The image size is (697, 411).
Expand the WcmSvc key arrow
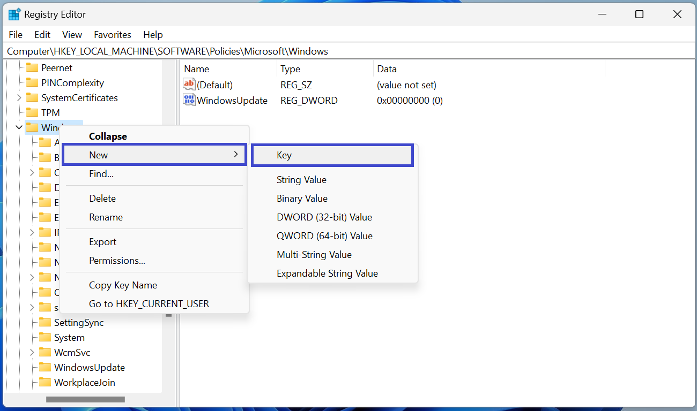[32, 353]
